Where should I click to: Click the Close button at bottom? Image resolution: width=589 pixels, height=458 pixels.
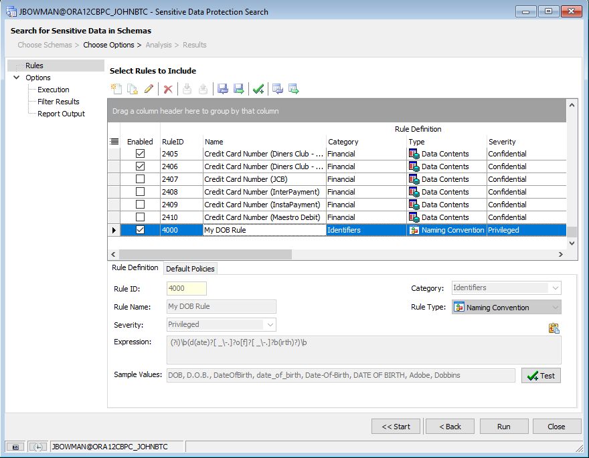point(556,427)
